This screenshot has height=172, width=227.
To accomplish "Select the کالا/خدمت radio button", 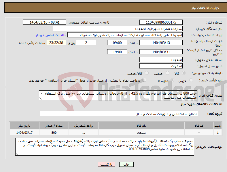I will click(147, 73).
